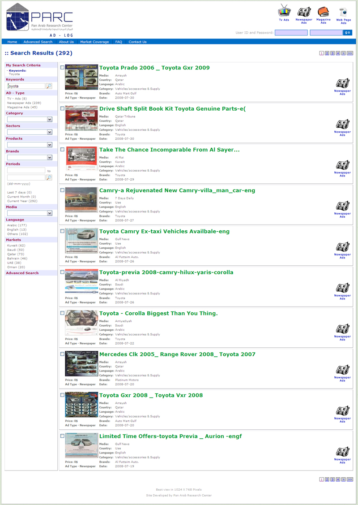
Task: Go to next page using bottom > pager button
Action: (x=343, y=479)
